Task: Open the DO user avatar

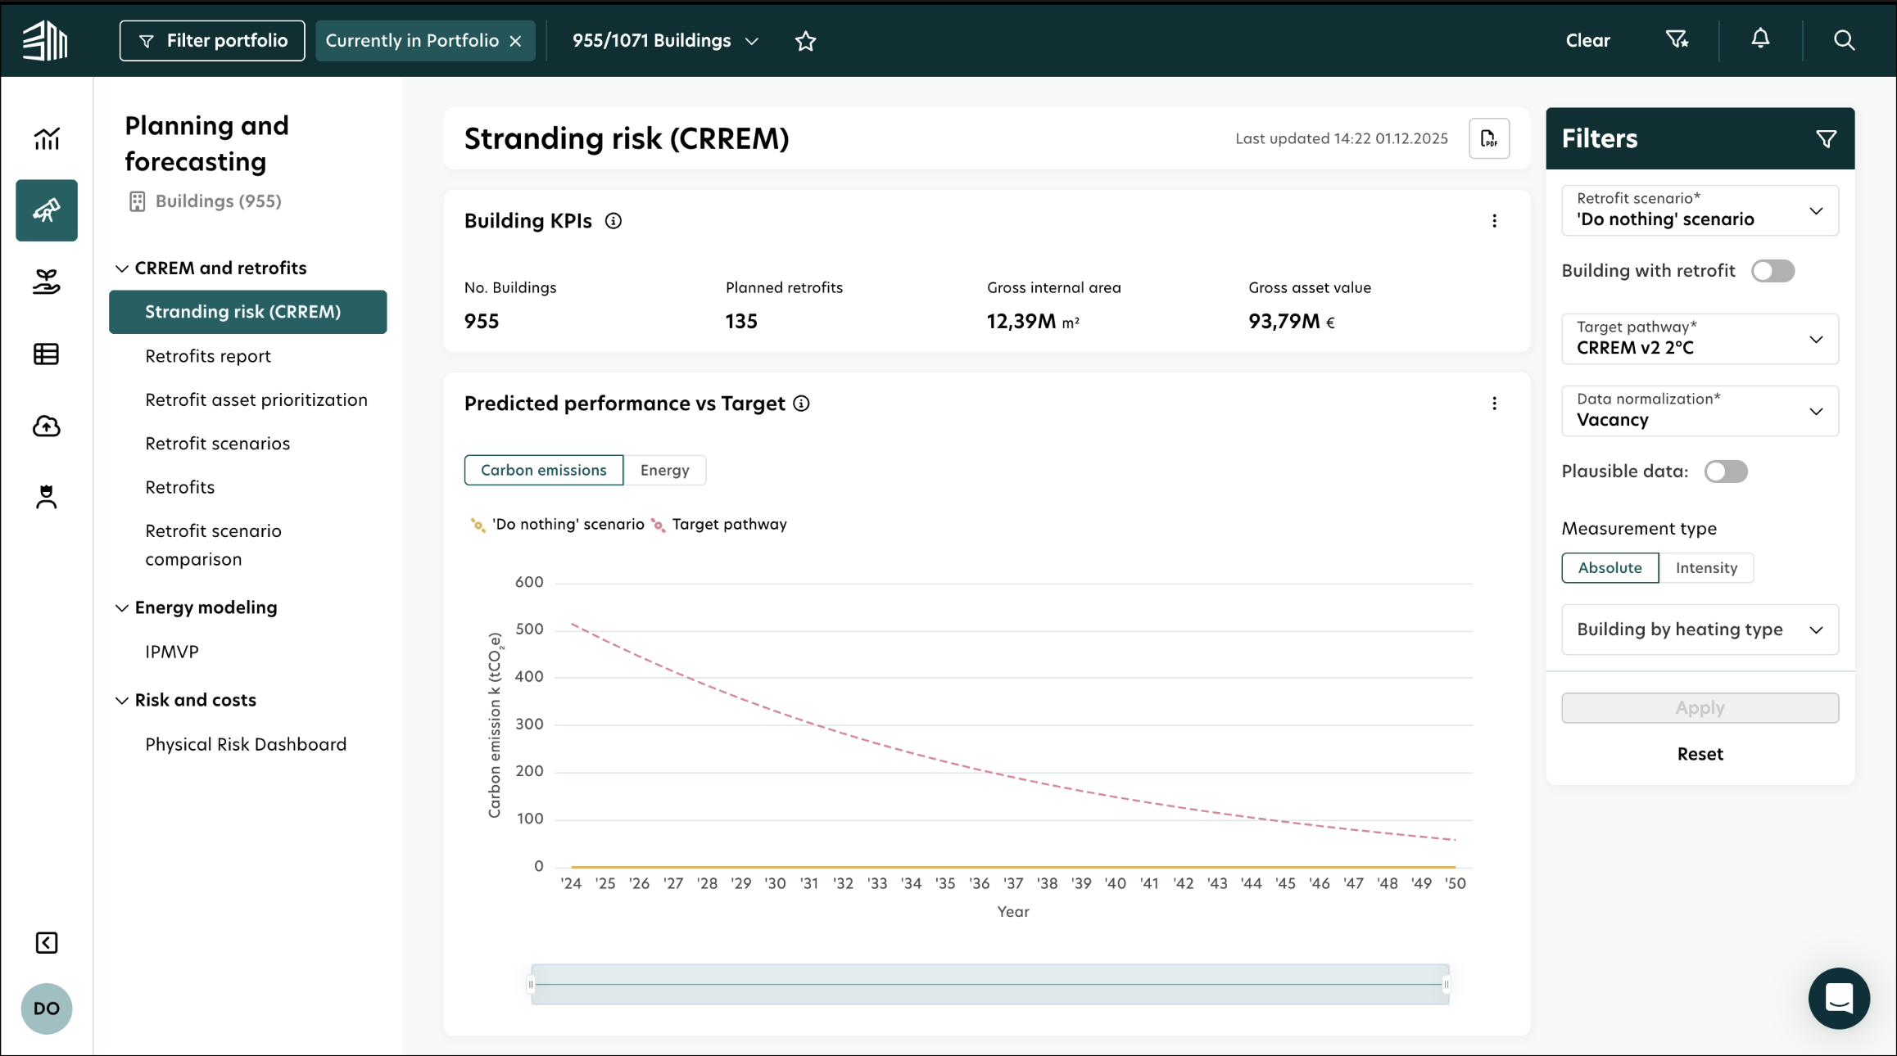Action: click(x=47, y=1009)
